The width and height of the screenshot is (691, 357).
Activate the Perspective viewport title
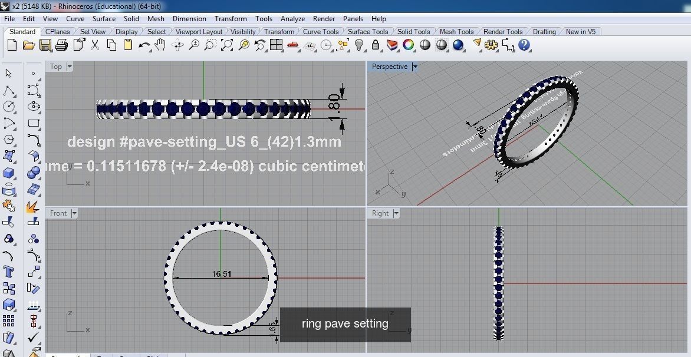(390, 67)
